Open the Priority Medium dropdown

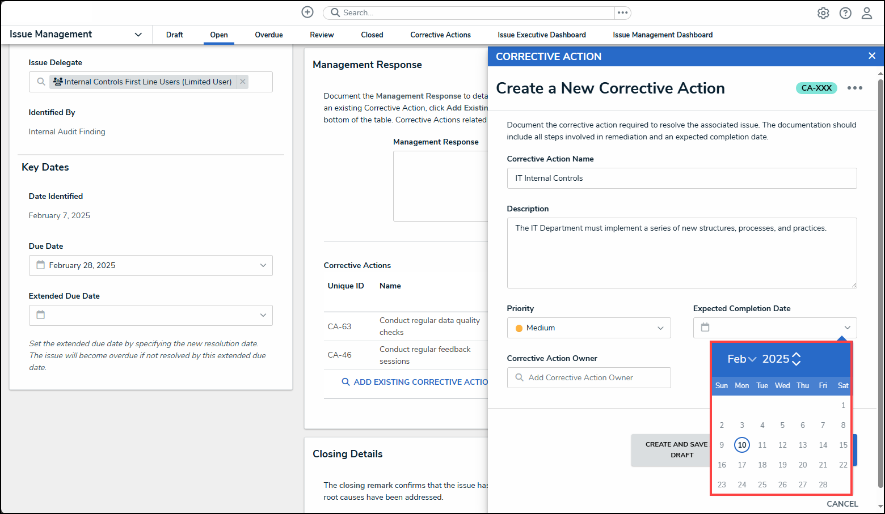pos(588,328)
